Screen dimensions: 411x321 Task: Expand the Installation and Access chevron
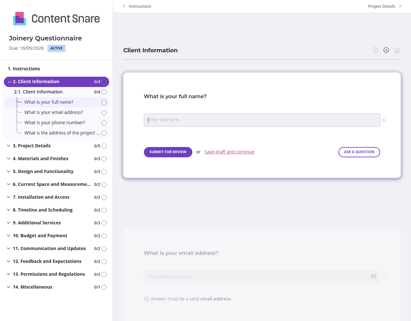pos(9,197)
